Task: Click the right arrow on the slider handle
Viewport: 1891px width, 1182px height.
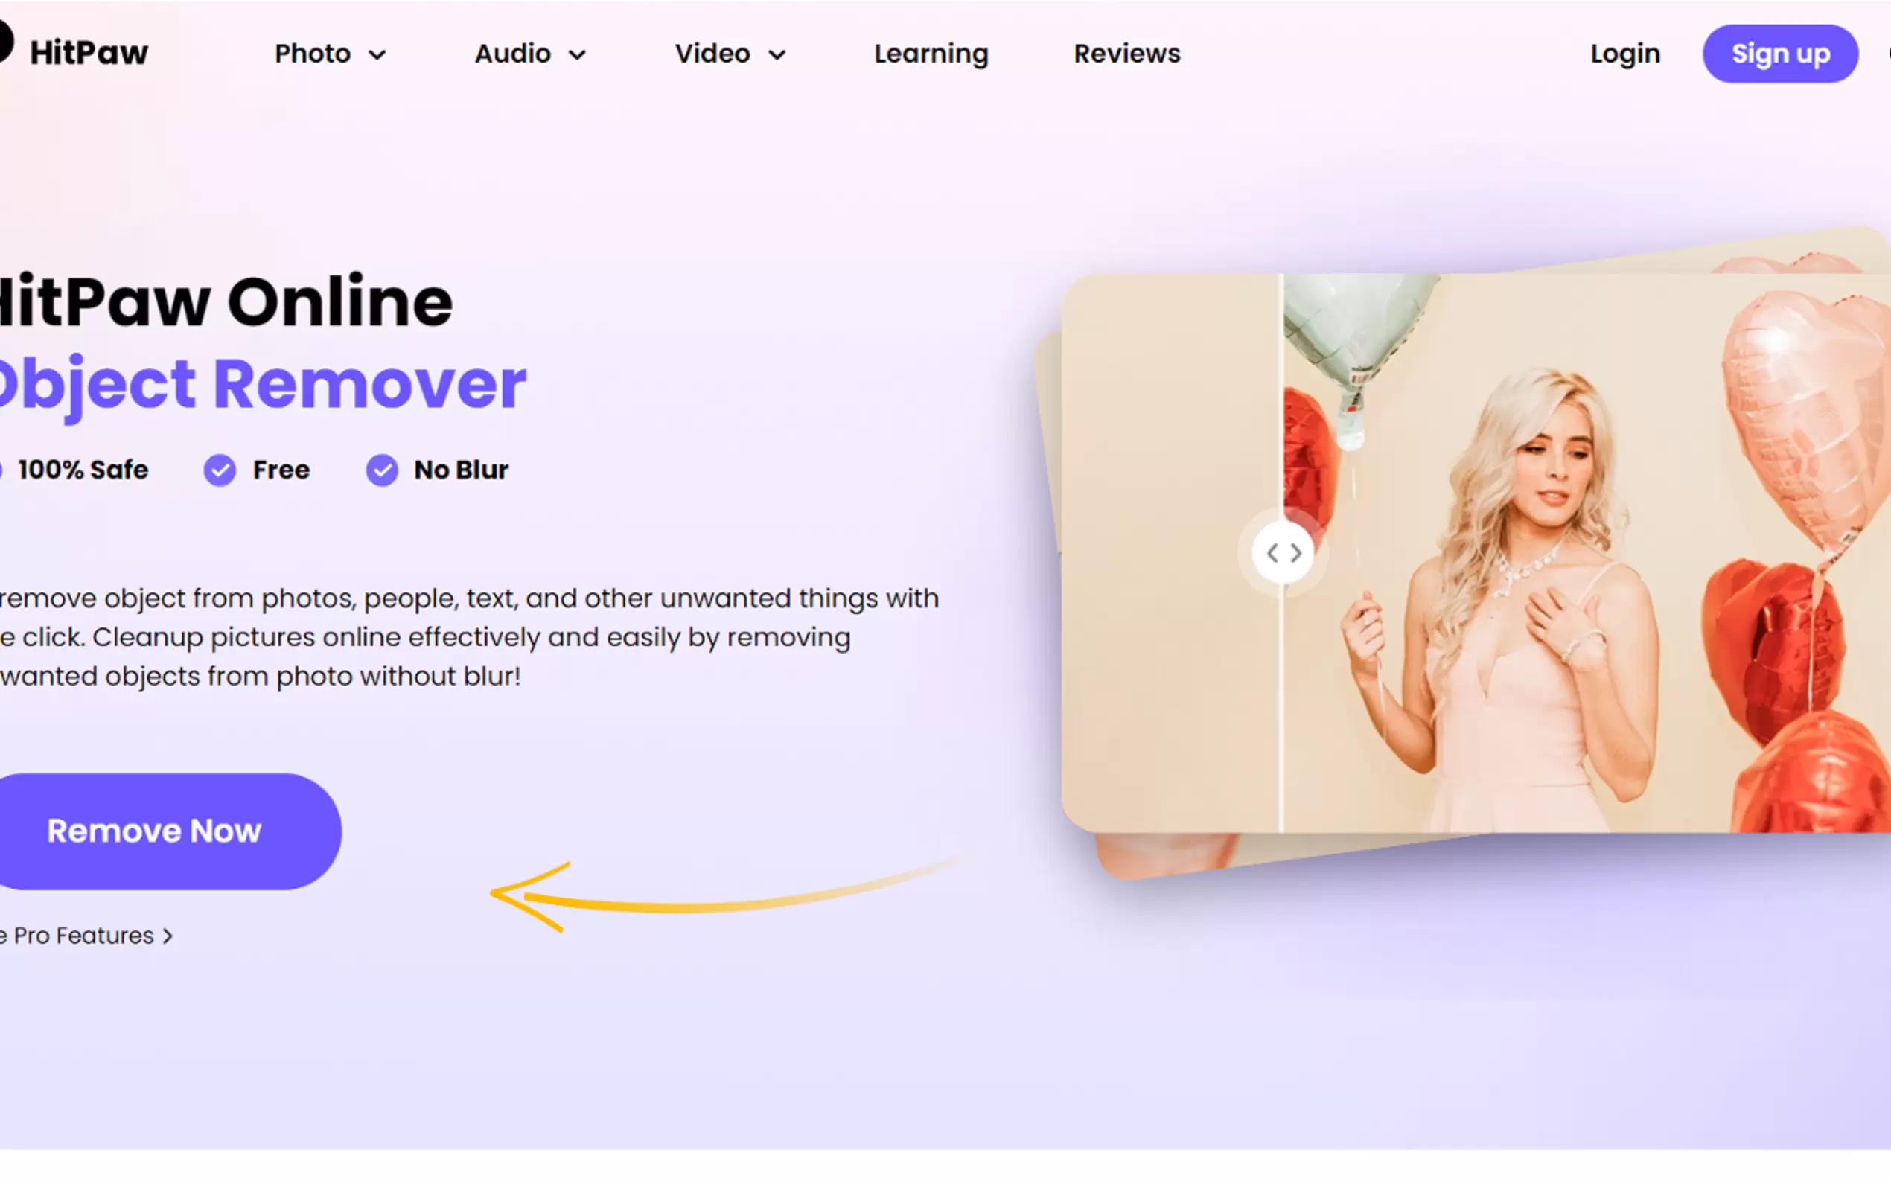Action: click(1295, 554)
